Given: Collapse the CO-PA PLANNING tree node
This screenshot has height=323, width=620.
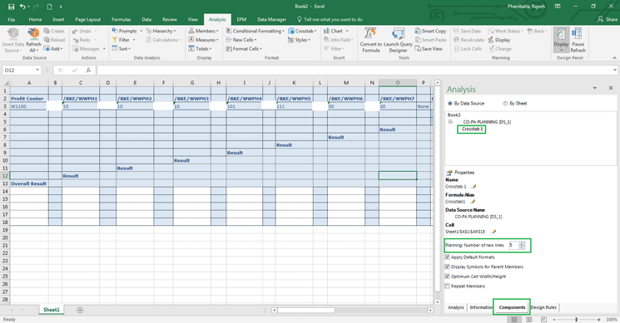Looking at the screenshot, I should tap(450, 122).
